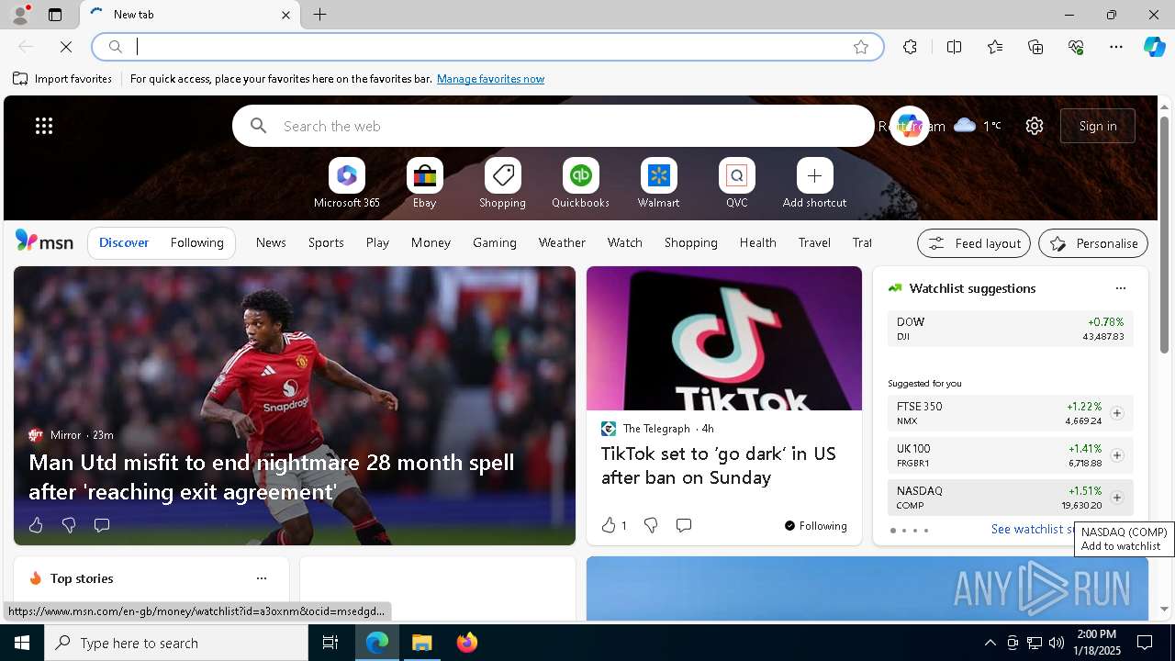
Task: Dislike the TikTok article
Action: pyautogui.click(x=651, y=525)
